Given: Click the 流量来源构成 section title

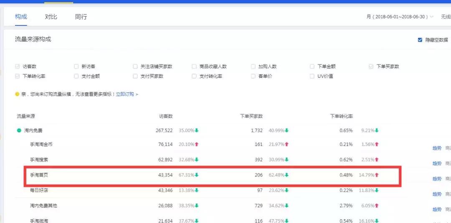Looking at the screenshot, I should [x=33, y=39].
